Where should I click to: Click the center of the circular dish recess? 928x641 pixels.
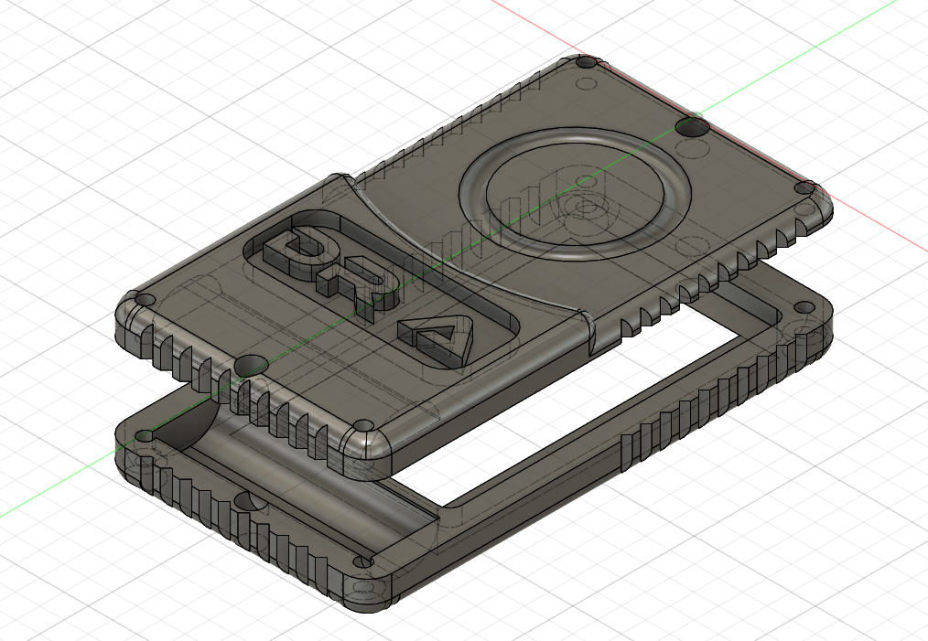(575, 193)
